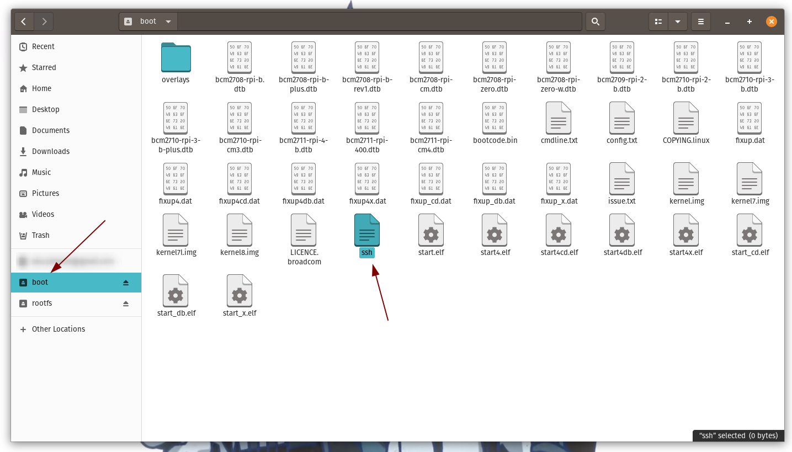This screenshot has width=792, height=452.
Task: Select the cmdline.txt file icon
Action: coord(559,118)
